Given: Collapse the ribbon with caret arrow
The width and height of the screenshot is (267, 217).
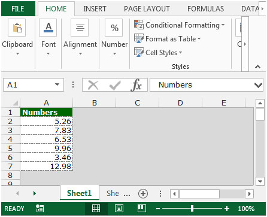Looking at the screenshot, I should click(x=257, y=67).
